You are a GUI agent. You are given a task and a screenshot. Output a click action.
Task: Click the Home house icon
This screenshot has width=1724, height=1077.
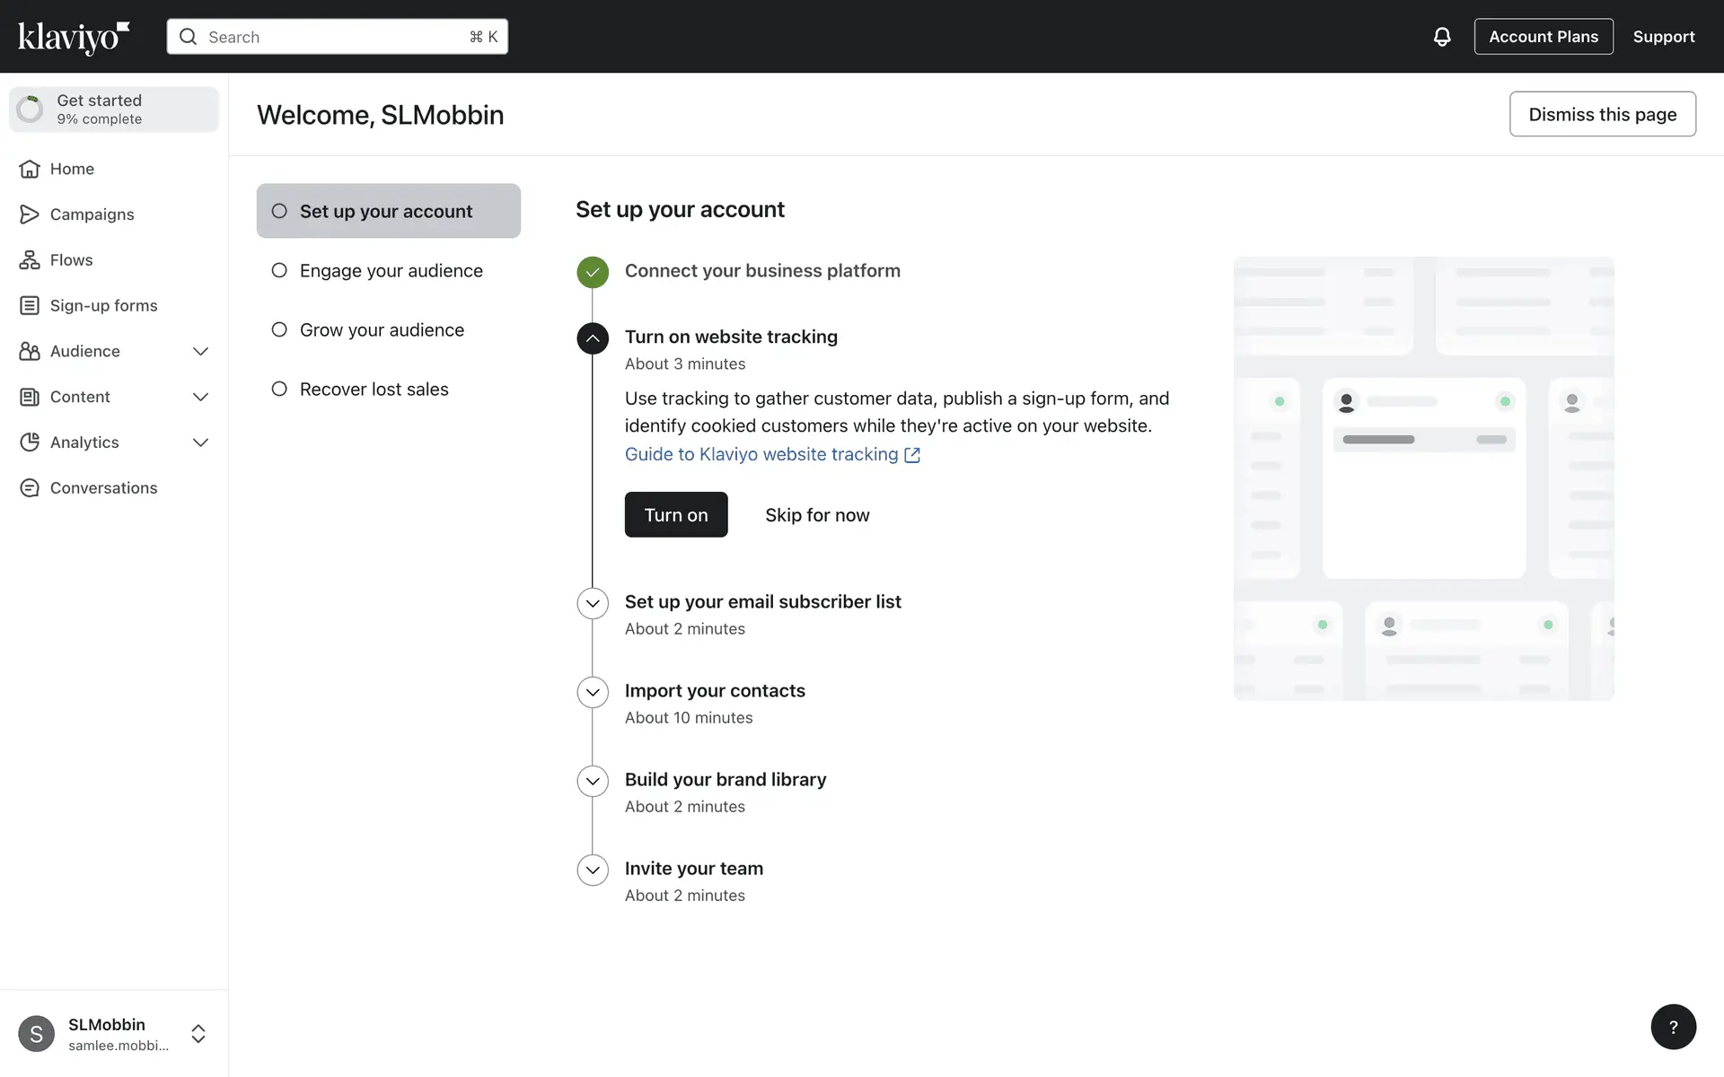pos(30,169)
